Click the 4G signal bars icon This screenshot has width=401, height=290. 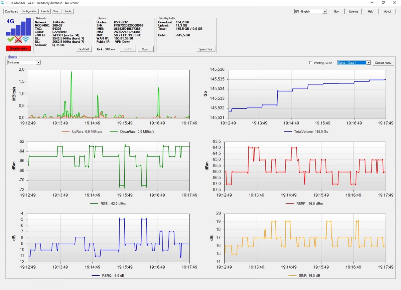click(x=18, y=27)
